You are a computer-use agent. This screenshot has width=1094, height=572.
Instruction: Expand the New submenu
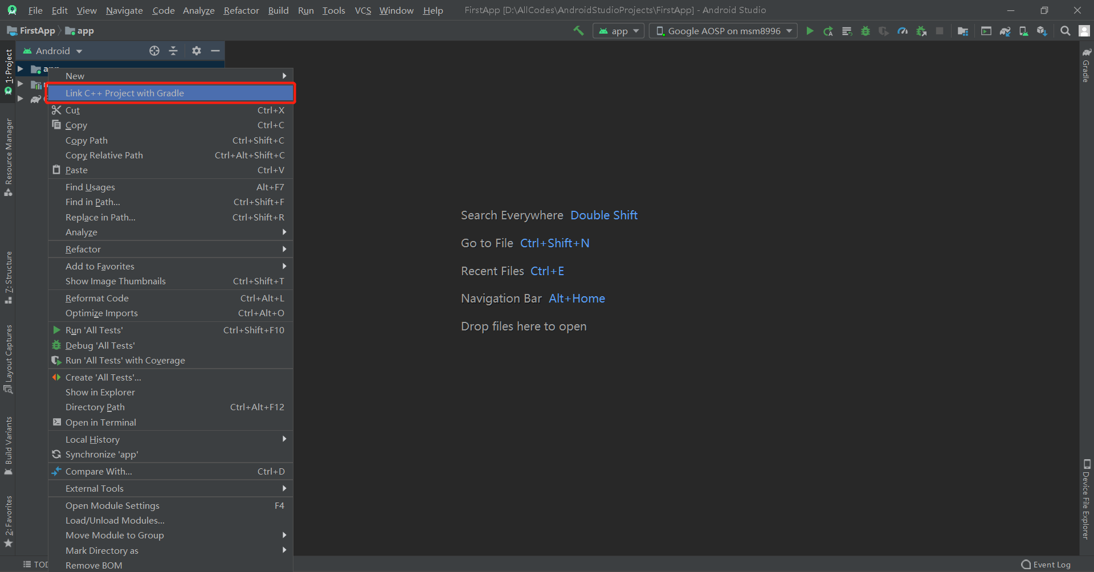coord(170,76)
